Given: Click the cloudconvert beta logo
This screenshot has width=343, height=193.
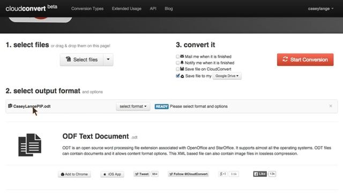Looking at the screenshot, I should 31,9.
